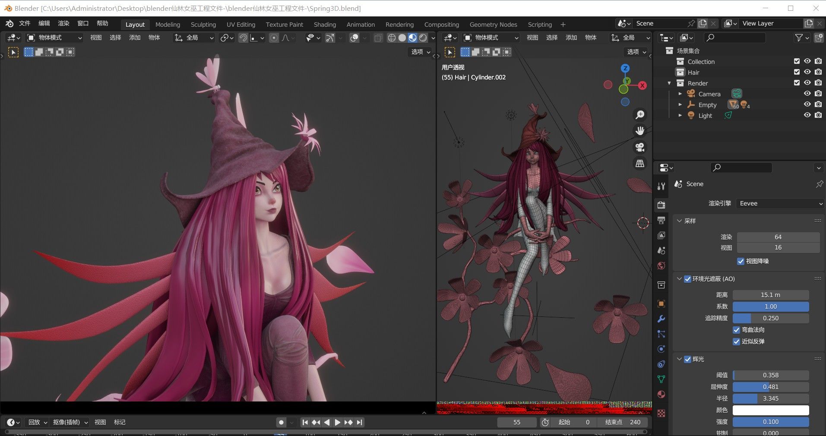The image size is (826, 436).
Task: Disable the 辉光 bloom checkbox
Action: click(x=688, y=359)
